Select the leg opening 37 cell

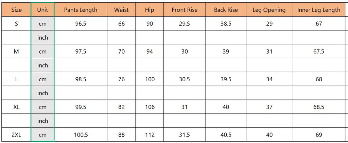pyautogui.click(x=269, y=107)
